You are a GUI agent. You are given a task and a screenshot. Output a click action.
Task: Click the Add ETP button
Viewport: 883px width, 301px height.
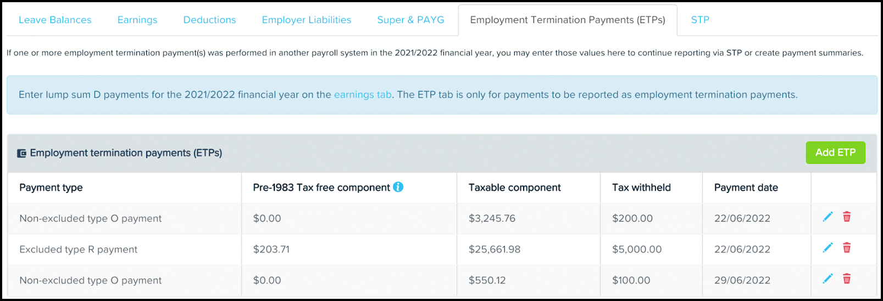(835, 152)
